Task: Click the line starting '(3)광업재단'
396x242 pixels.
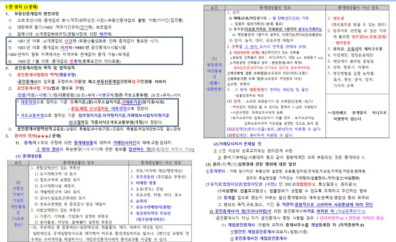Action: point(260,135)
